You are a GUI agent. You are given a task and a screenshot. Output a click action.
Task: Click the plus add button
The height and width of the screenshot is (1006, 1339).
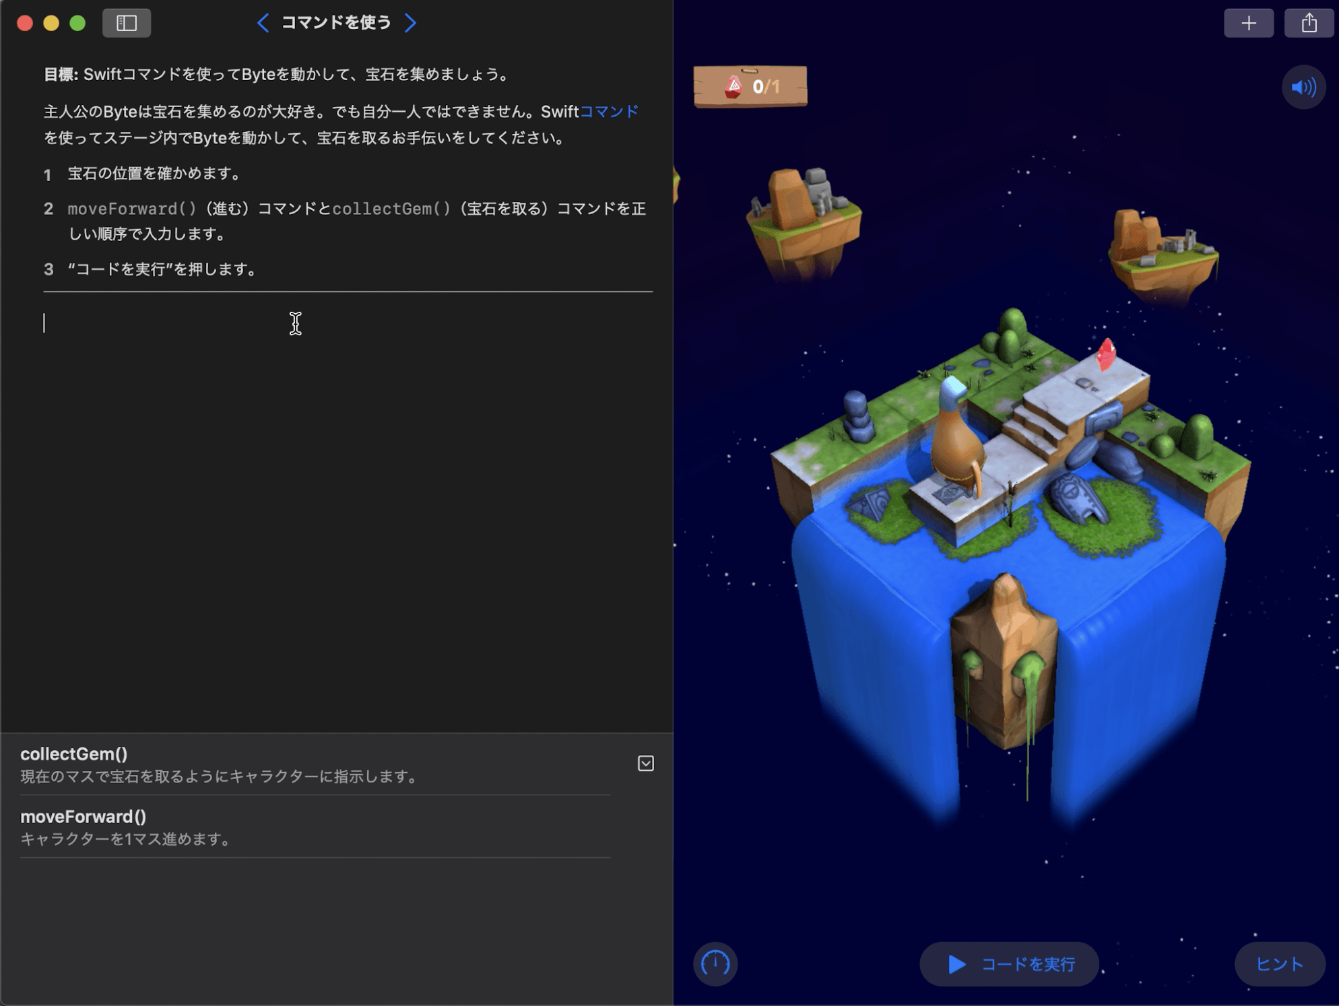point(1248,23)
